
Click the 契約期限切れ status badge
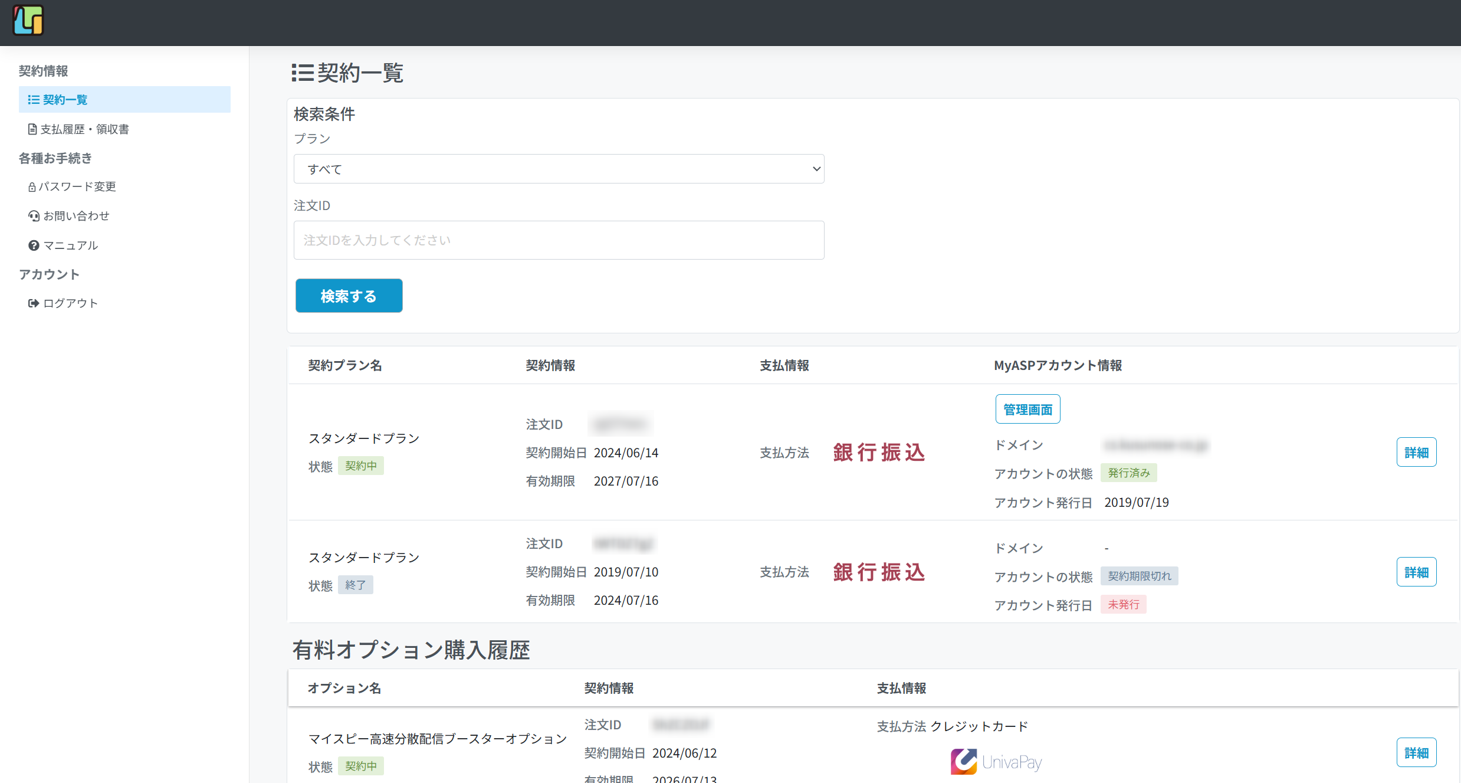click(x=1140, y=576)
